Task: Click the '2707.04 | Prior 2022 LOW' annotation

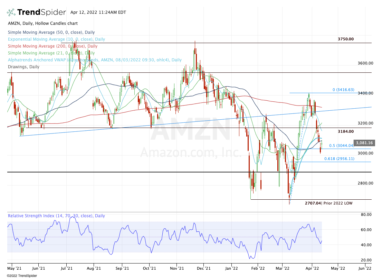Action: point(329,203)
